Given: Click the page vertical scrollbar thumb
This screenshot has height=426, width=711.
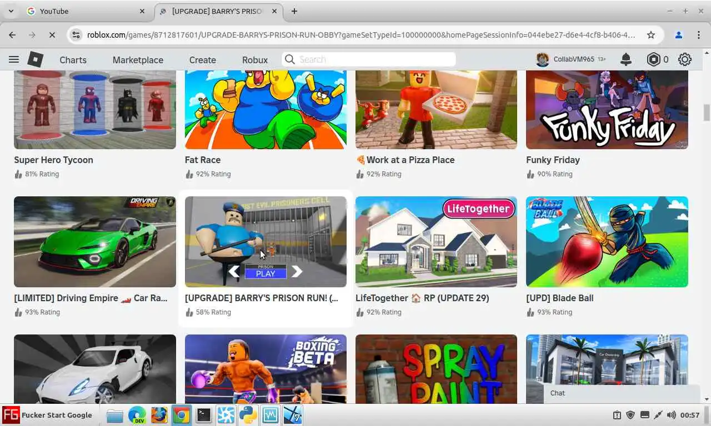Looking at the screenshot, I should coord(707,112).
